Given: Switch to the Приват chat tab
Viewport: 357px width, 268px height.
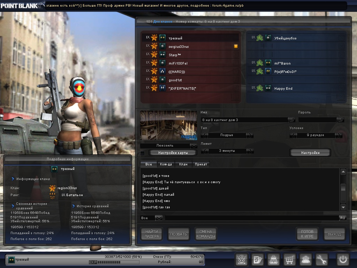Looking at the screenshot, I should tap(201, 164).
